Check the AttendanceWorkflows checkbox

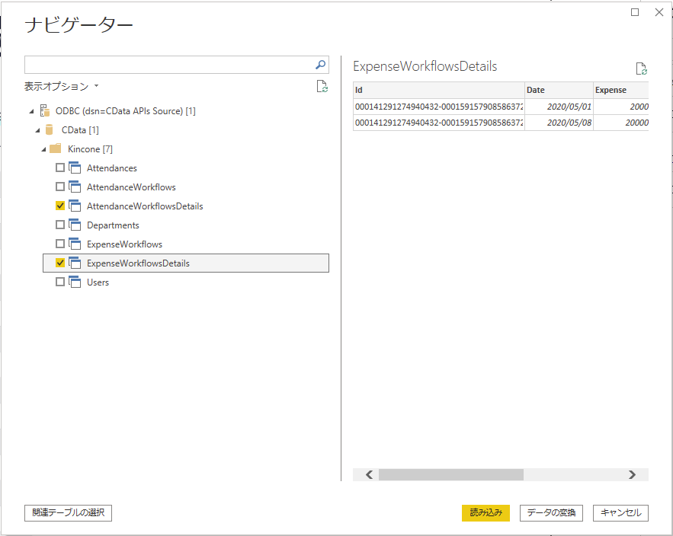click(x=60, y=187)
